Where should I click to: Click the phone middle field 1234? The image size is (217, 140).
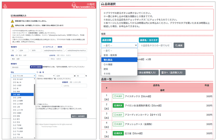click(24, 51)
